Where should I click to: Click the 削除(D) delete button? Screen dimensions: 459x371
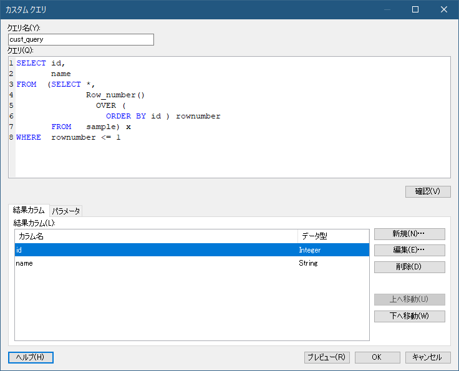(x=410, y=267)
